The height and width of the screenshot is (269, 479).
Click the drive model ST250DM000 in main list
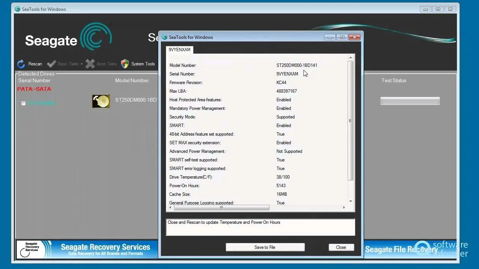click(137, 100)
